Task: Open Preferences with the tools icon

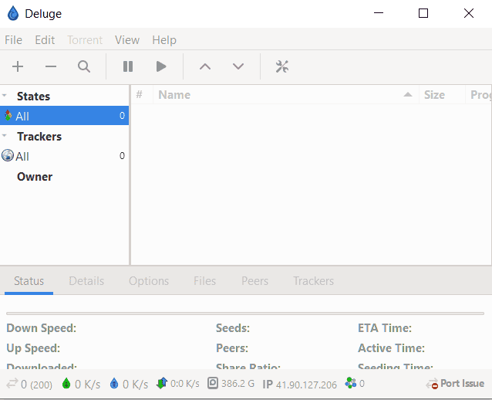Action: [282, 66]
